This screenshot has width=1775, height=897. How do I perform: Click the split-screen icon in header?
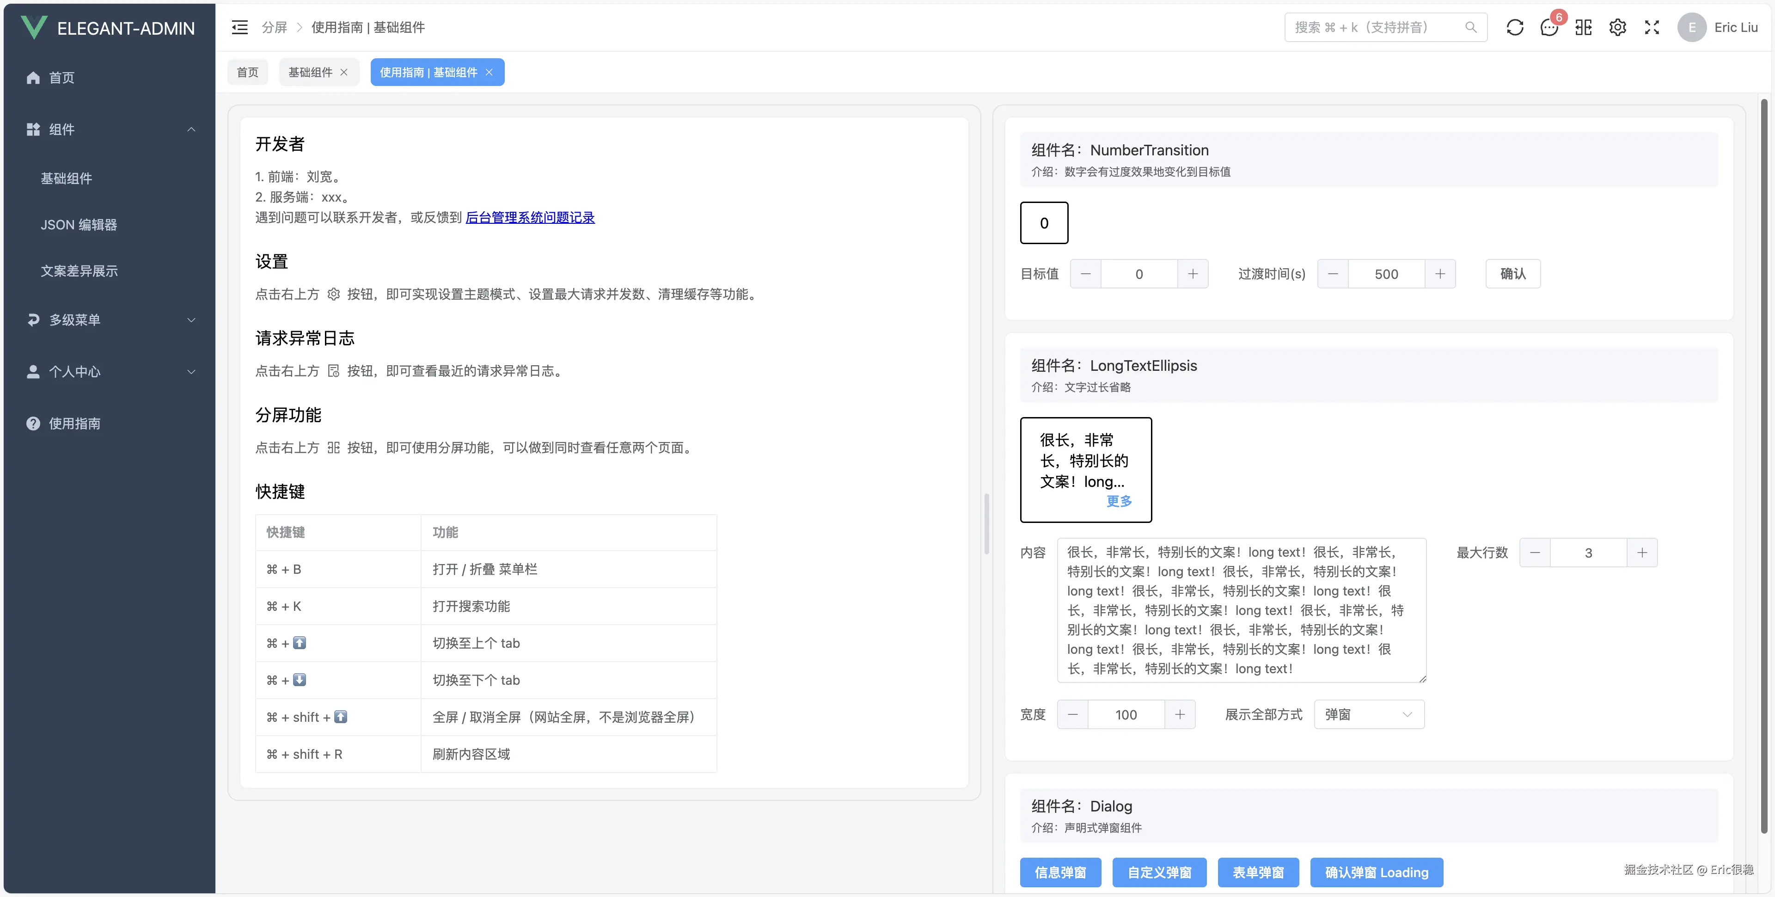(1584, 28)
